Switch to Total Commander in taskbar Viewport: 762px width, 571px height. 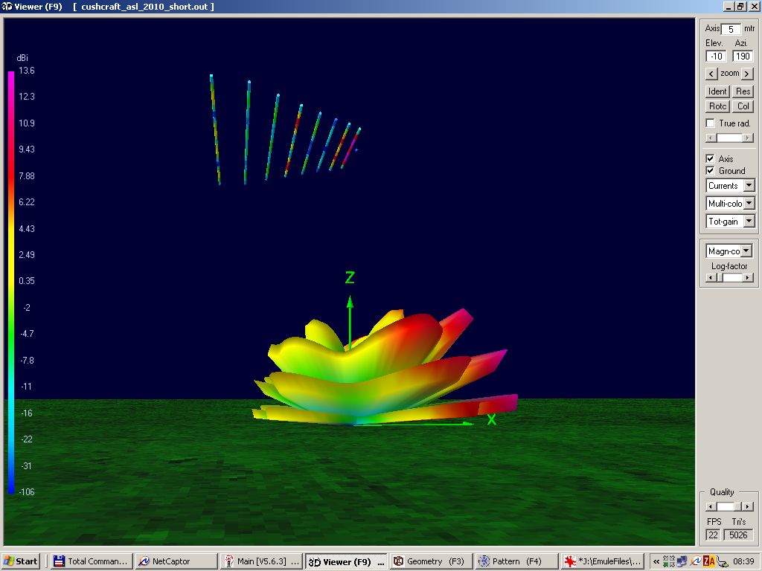pyautogui.click(x=92, y=561)
